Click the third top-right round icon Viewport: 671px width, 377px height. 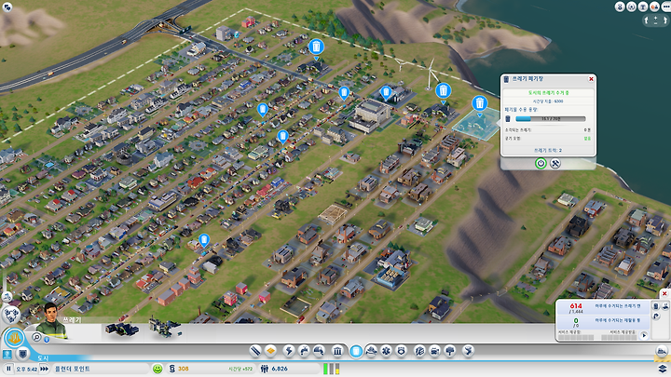(643, 7)
